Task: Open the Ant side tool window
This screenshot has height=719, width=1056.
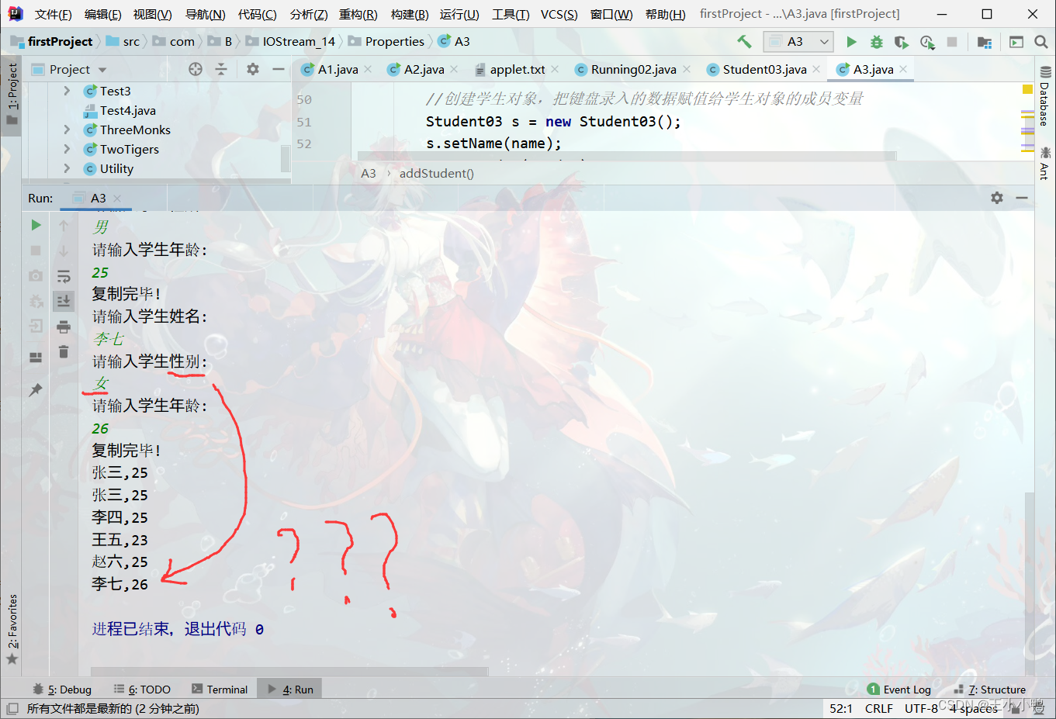Action: pos(1045,163)
